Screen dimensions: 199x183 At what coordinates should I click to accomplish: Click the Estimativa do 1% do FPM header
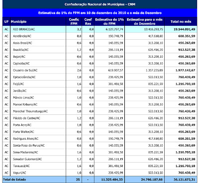[109, 22]
